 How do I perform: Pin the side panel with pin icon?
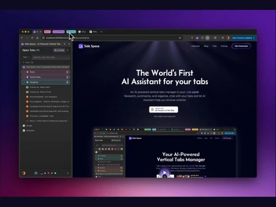(65, 44)
